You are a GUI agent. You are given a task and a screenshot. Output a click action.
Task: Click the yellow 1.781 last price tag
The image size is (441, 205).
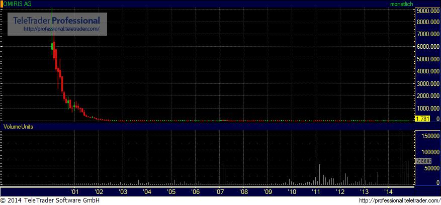423,119
